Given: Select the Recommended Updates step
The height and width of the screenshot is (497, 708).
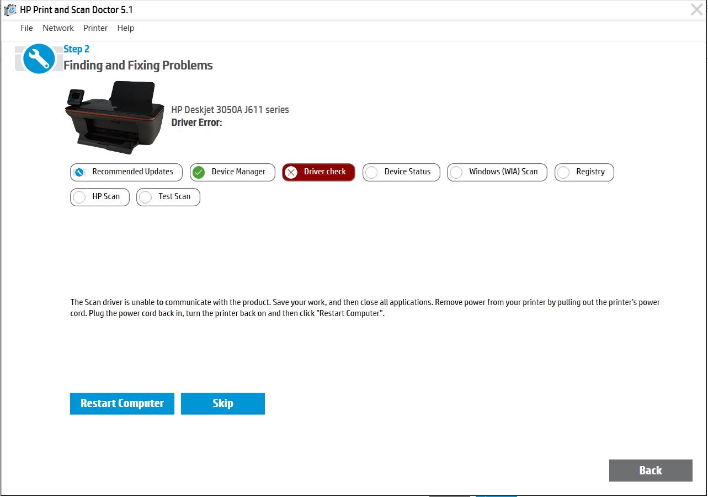Looking at the screenshot, I should tap(126, 172).
